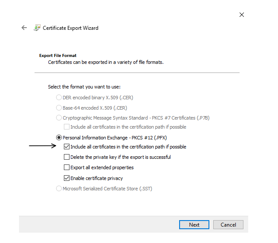Click the Next button
This screenshot has width=278, height=243.
point(194,224)
